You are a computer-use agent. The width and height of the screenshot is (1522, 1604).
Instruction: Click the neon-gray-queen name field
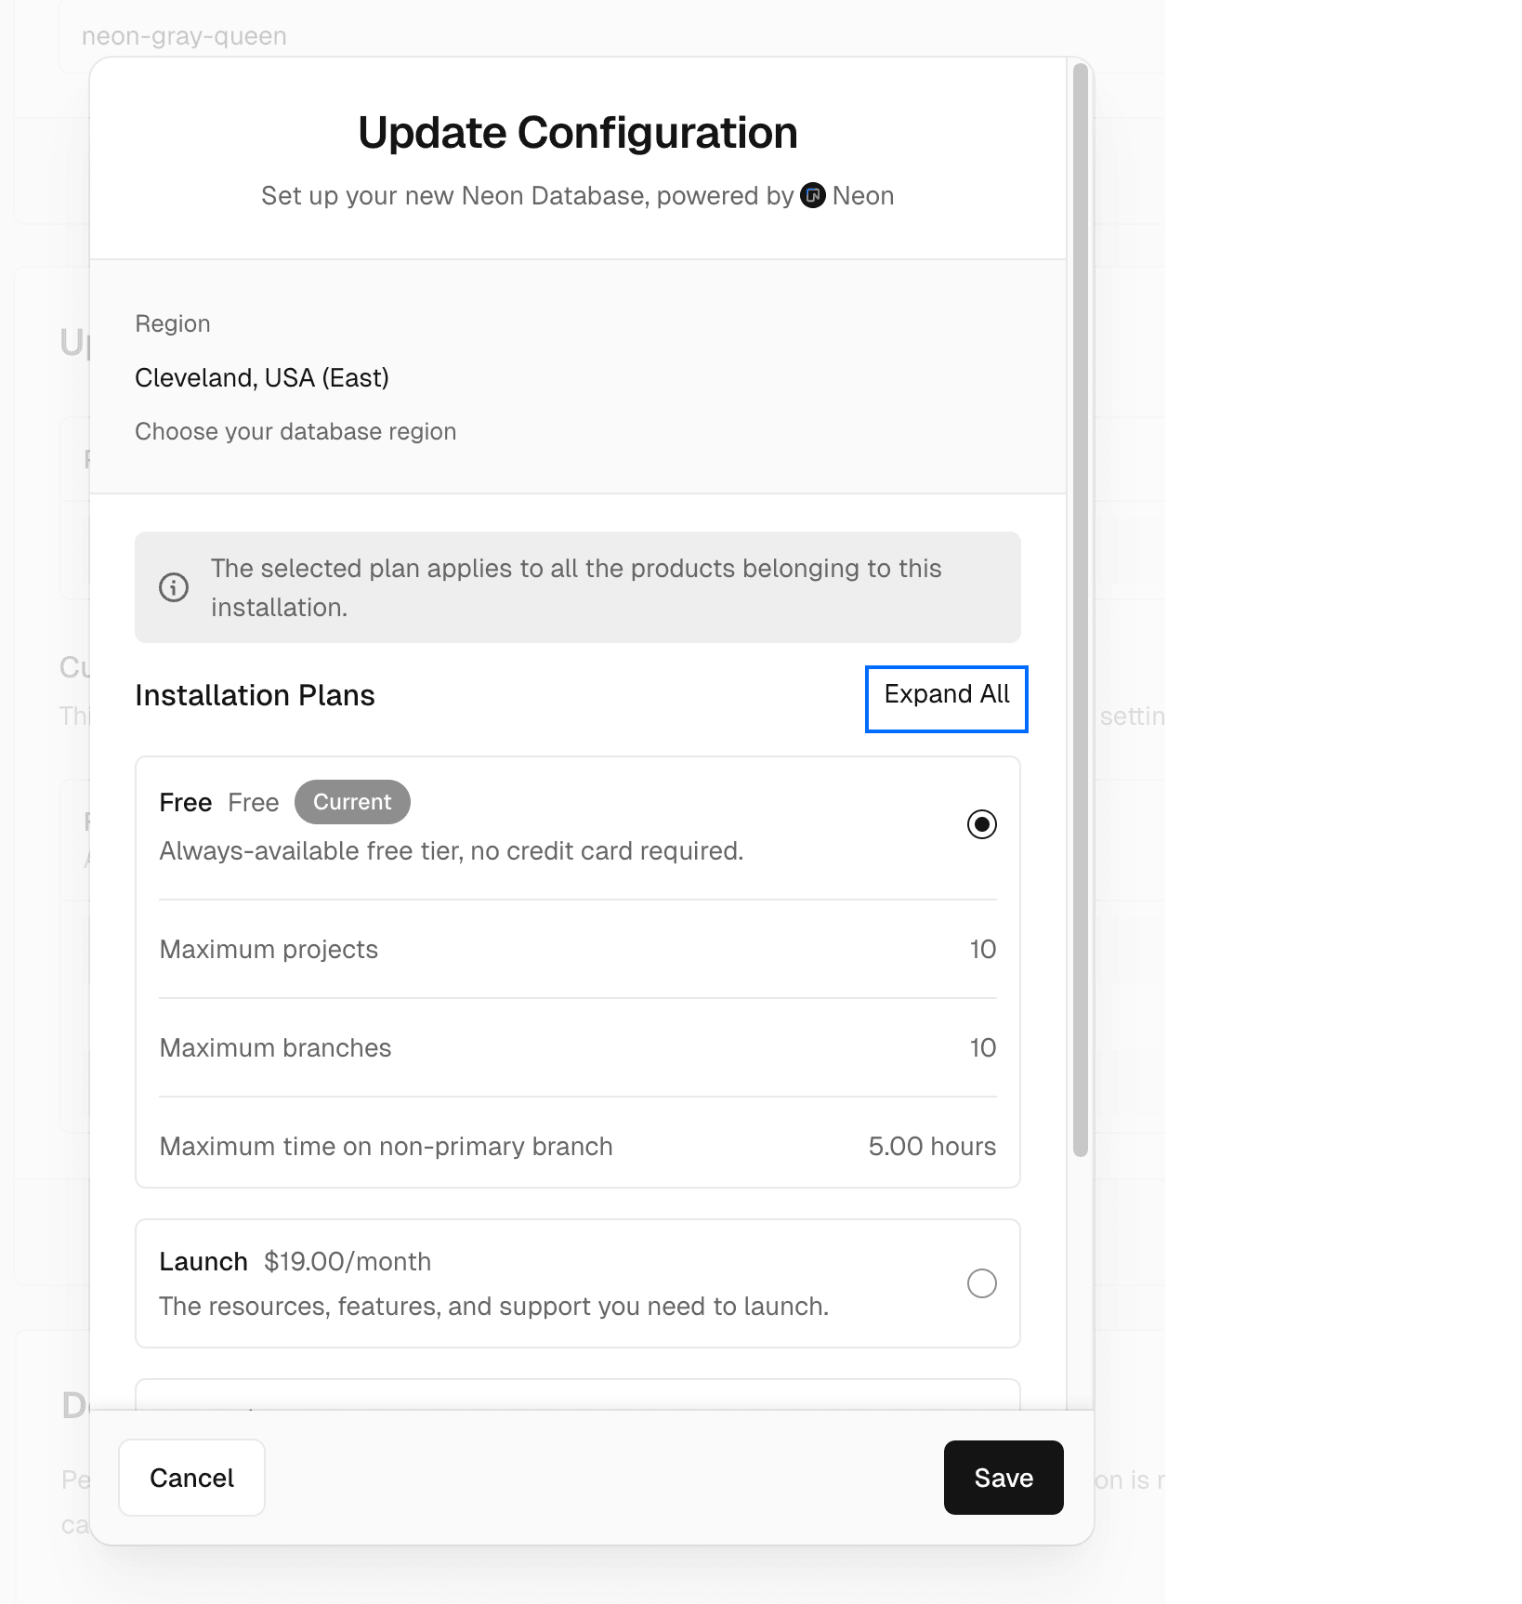(x=183, y=35)
